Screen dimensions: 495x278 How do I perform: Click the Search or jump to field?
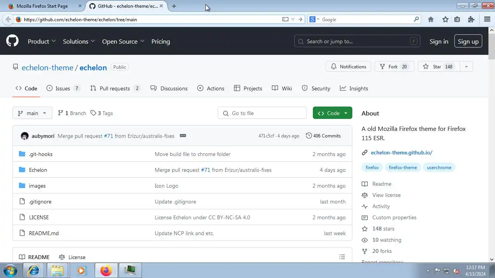coord(357,41)
